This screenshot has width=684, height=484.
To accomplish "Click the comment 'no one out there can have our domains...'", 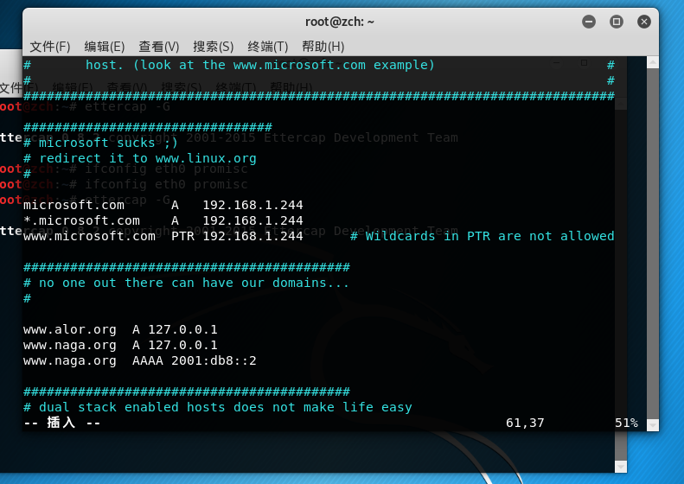I will (194, 283).
